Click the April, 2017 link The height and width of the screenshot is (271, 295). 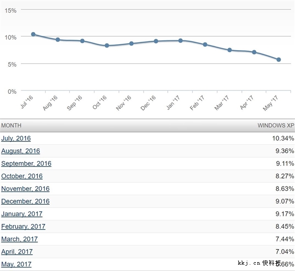click(17, 252)
